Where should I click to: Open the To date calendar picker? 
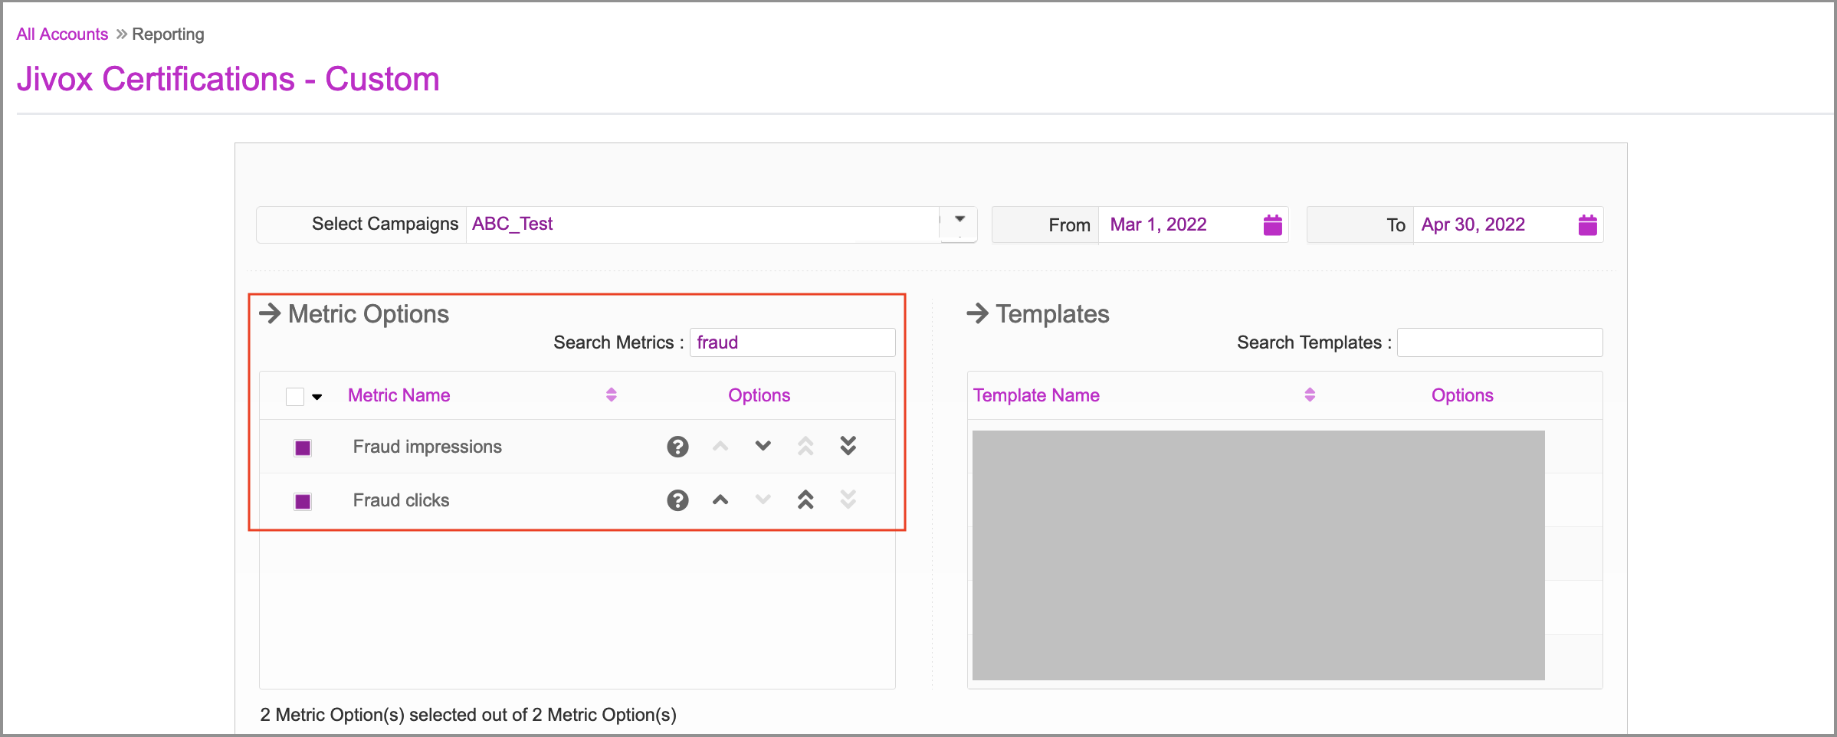(x=1587, y=225)
